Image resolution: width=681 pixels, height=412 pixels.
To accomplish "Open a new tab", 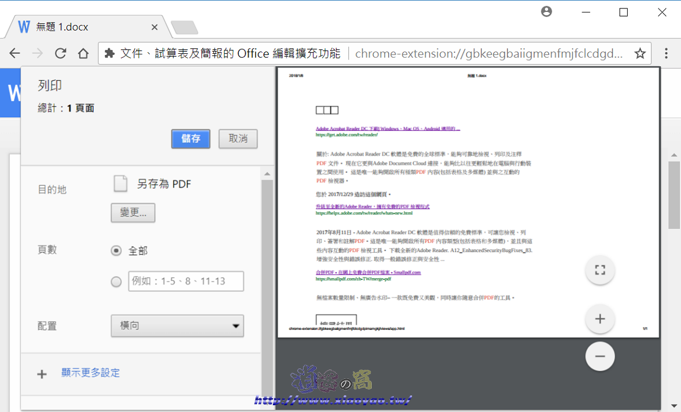I will tap(184, 27).
